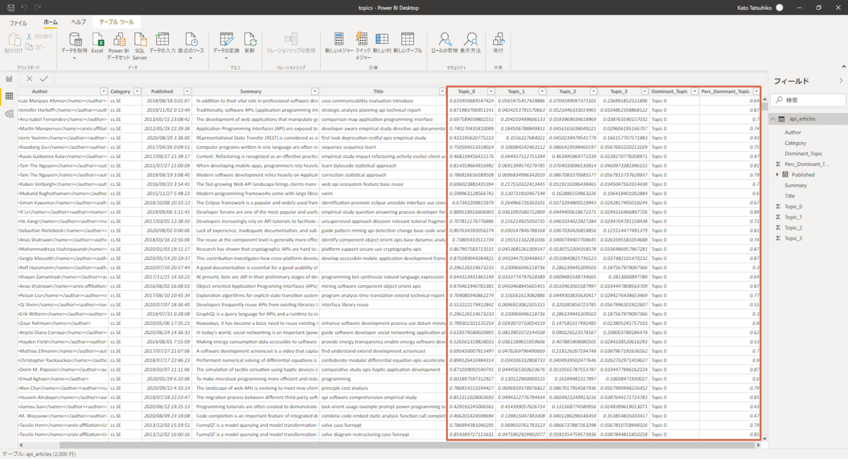The image size is (848, 459).
Task: Click the 貼り付け paste icon
Action: [13, 38]
